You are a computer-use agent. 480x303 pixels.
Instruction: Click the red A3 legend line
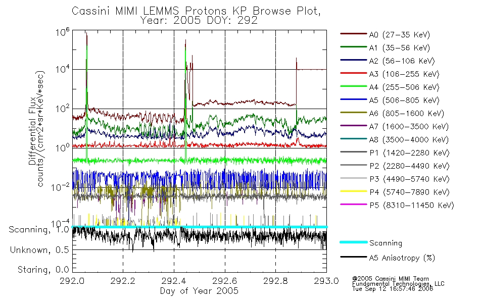[x=353, y=73]
